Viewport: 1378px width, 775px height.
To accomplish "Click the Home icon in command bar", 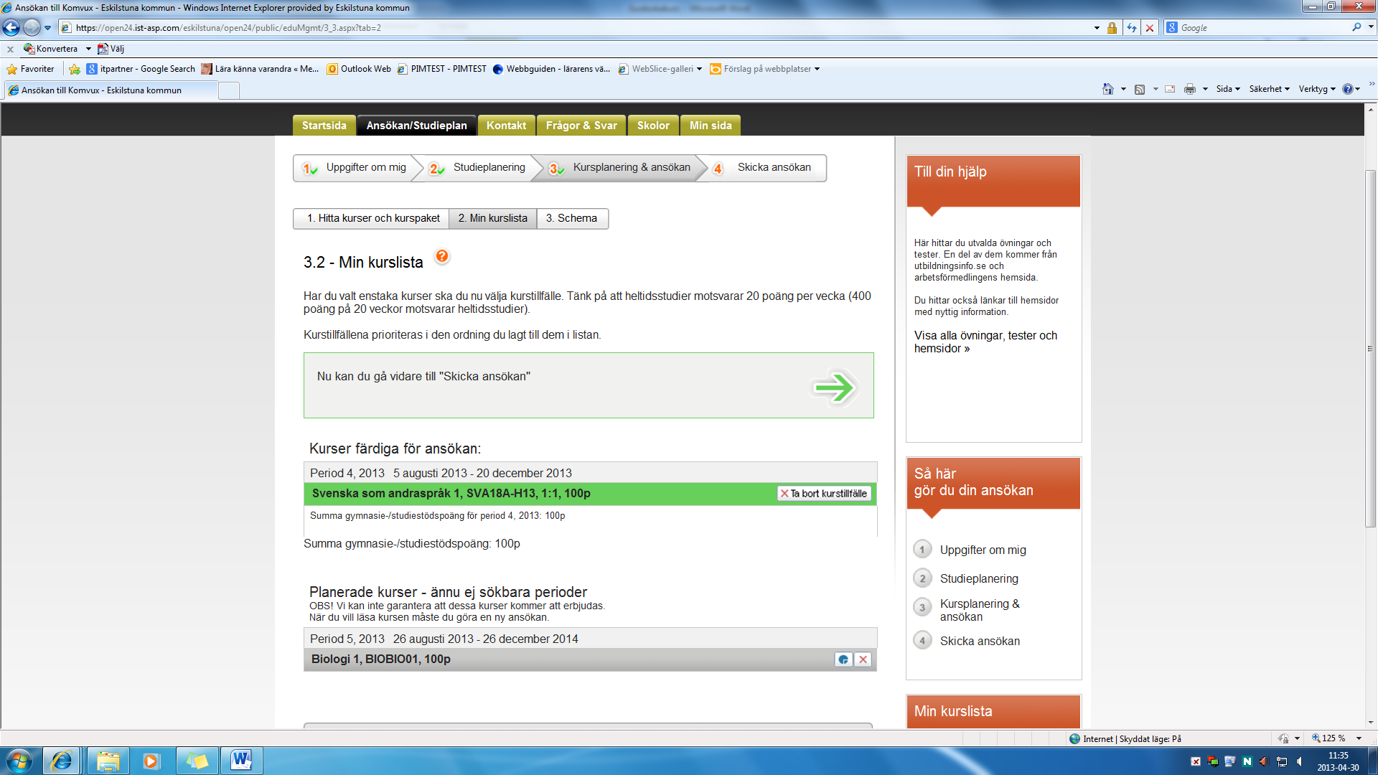I will tap(1108, 89).
